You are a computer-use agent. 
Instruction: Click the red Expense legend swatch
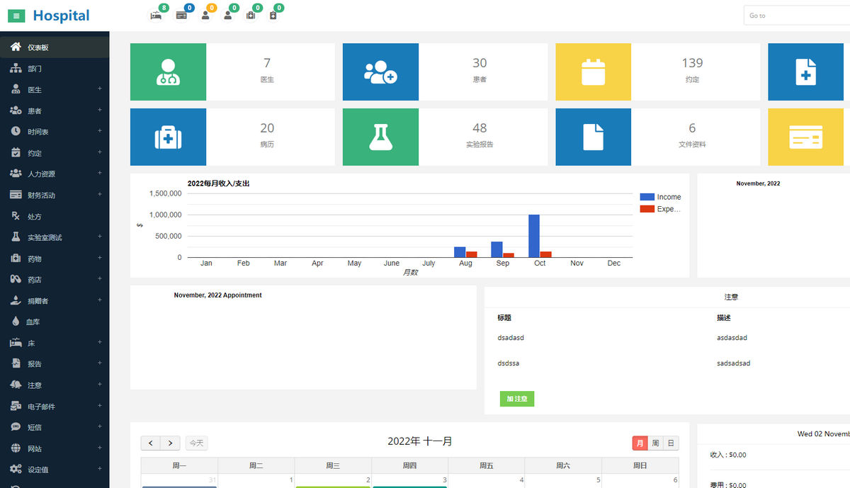(647, 209)
